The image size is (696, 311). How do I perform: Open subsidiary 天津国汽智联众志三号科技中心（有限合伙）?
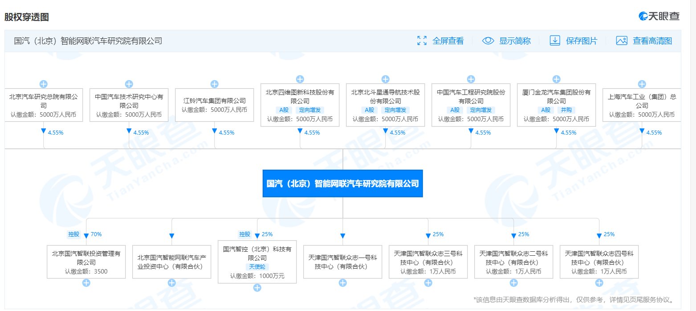point(428,262)
